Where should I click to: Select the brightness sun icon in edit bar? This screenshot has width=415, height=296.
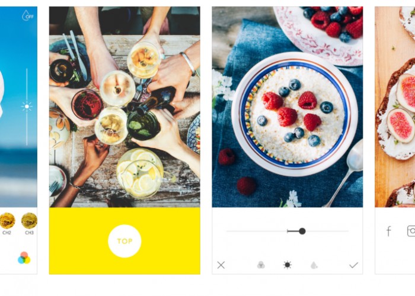click(287, 265)
